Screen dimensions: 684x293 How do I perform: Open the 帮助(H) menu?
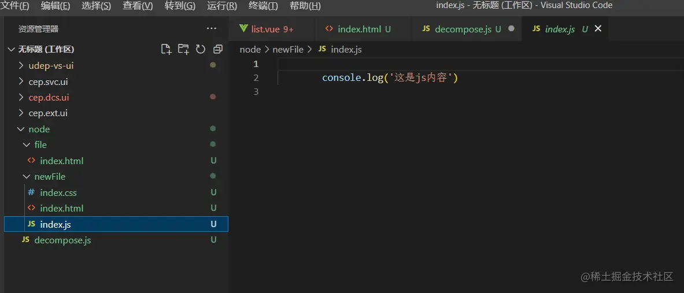click(x=305, y=6)
